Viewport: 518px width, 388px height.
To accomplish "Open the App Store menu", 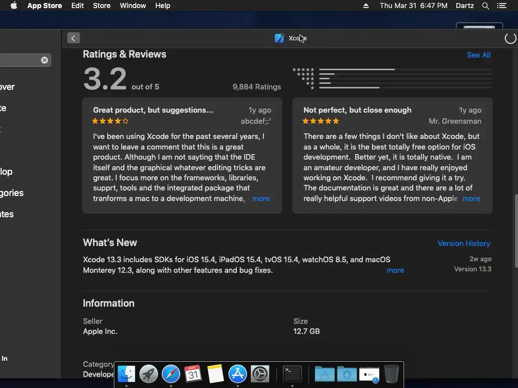I will pos(45,6).
